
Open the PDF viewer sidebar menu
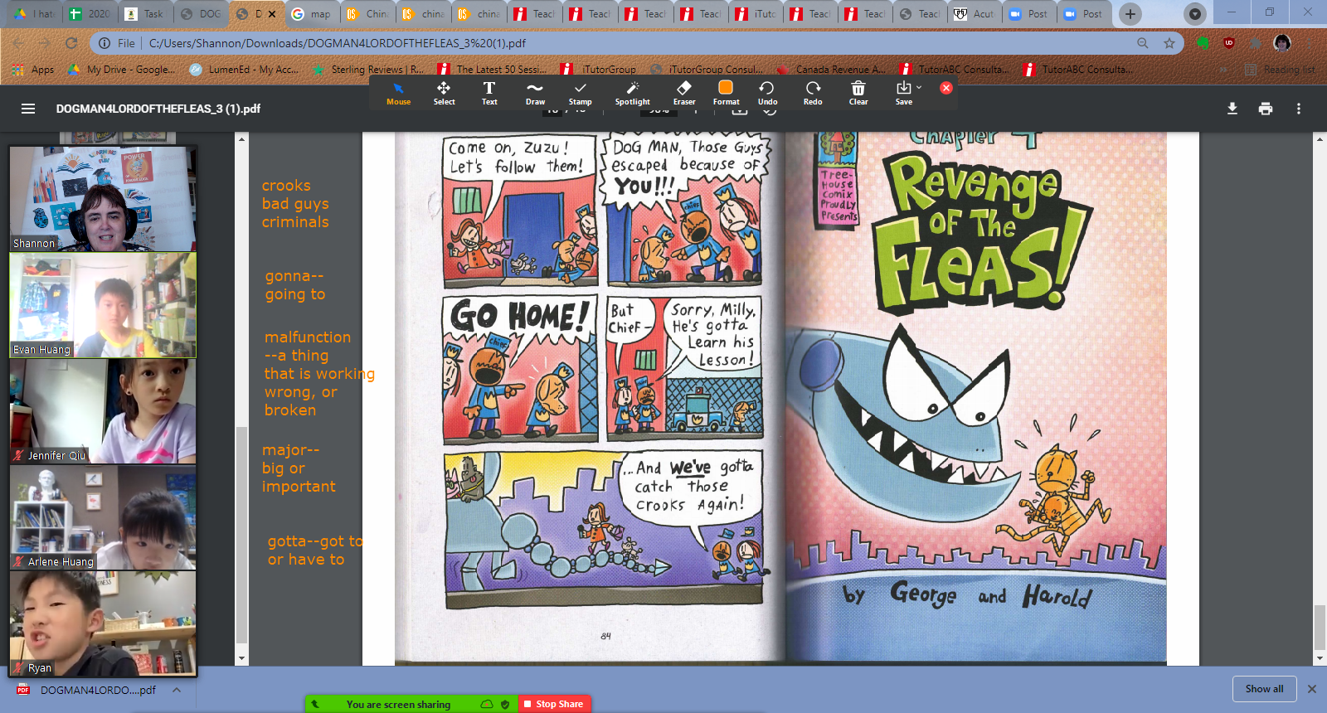point(28,109)
